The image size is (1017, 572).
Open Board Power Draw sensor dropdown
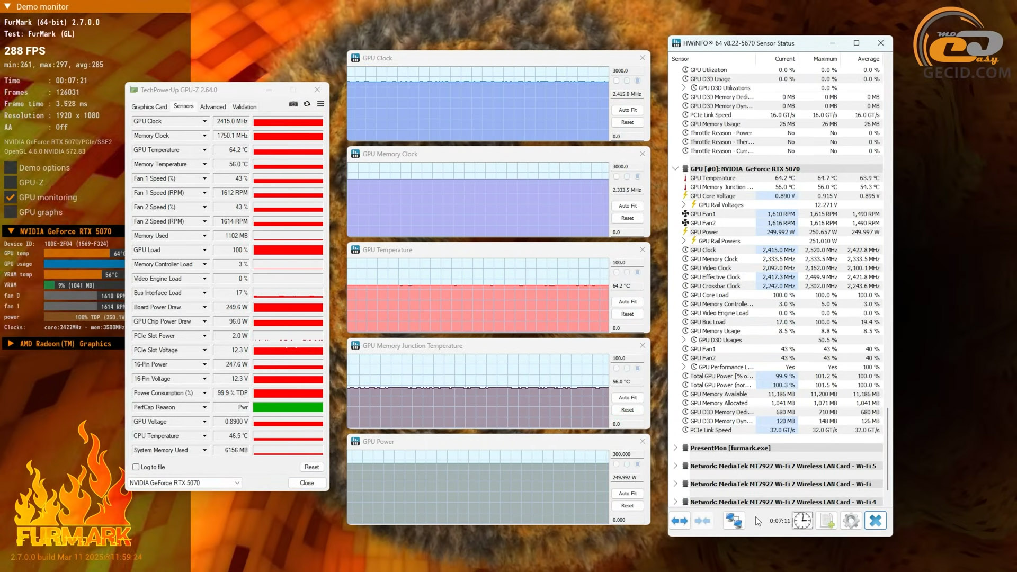204,307
